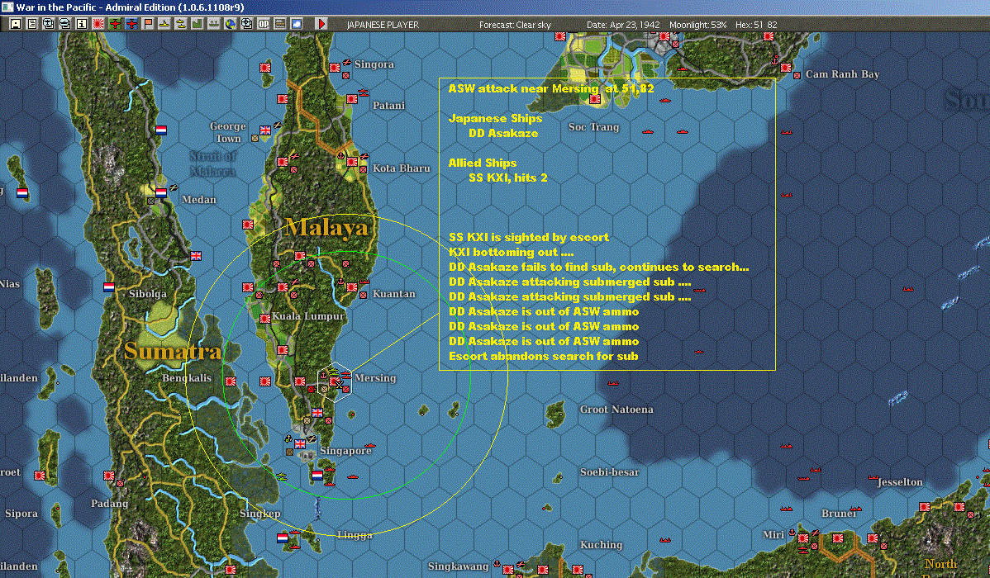
Task: Select the Japanese base icon at Cam Ranh Bay
Action: click(786, 68)
